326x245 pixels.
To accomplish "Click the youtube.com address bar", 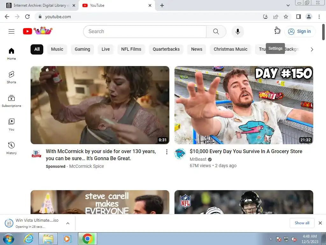I will pyautogui.click(x=148, y=17).
